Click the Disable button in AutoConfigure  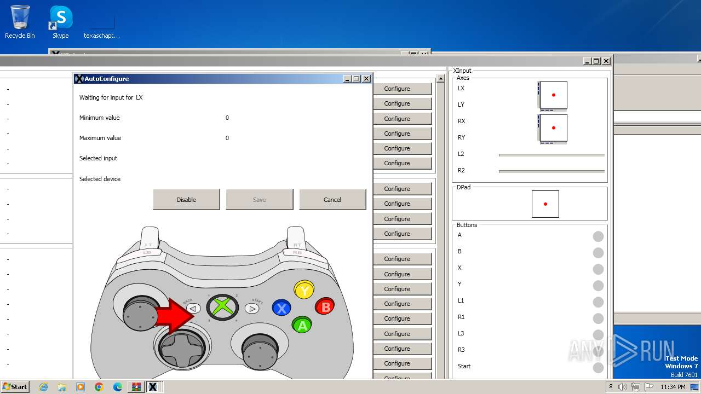pyautogui.click(x=186, y=200)
